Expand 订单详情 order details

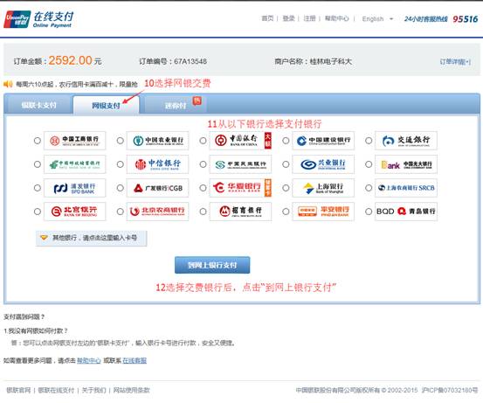click(x=455, y=62)
